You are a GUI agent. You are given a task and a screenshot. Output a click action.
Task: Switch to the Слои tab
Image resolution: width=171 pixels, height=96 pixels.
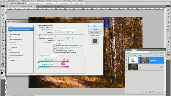coord(134,50)
